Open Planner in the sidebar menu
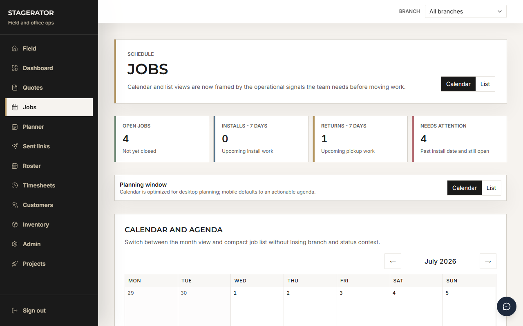The image size is (523, 326). [x=49, y=127]
